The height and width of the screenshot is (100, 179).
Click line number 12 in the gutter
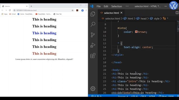click(104, 39)
